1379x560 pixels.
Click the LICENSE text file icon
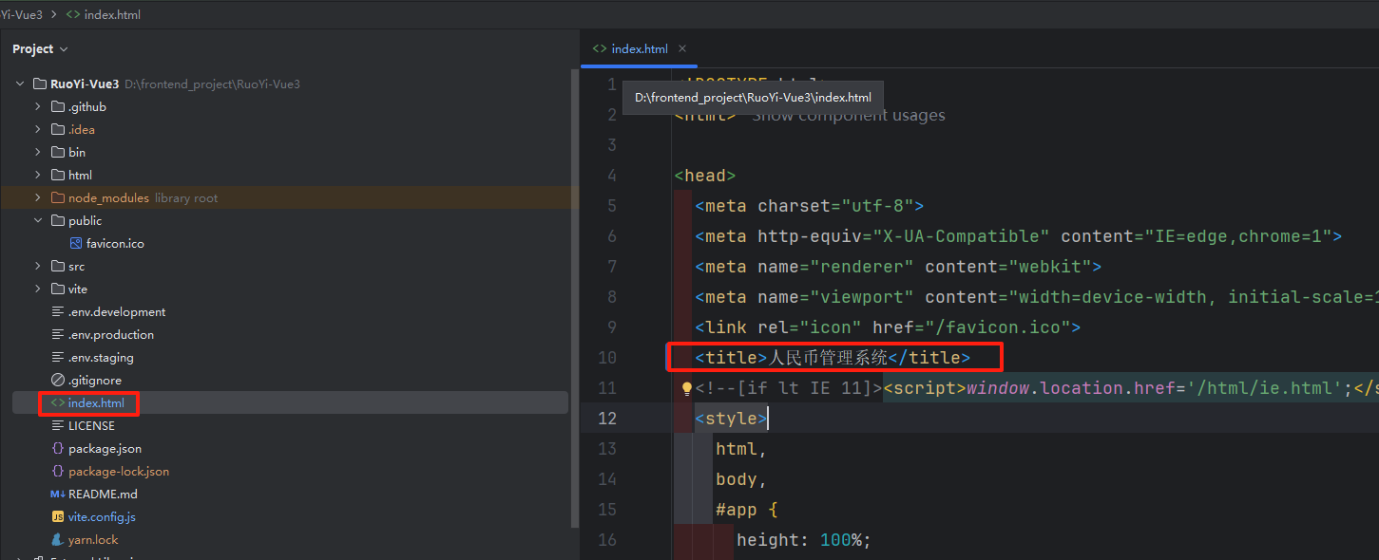tap(58, 426)
